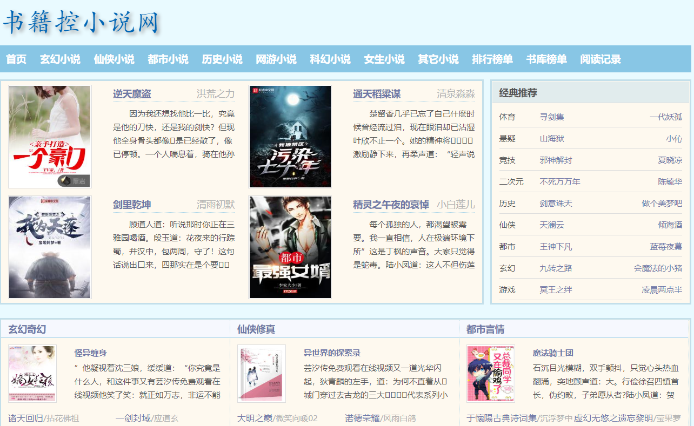
Task: Open 大明之巅 under 仙侠修真
Action: point(255,418)
